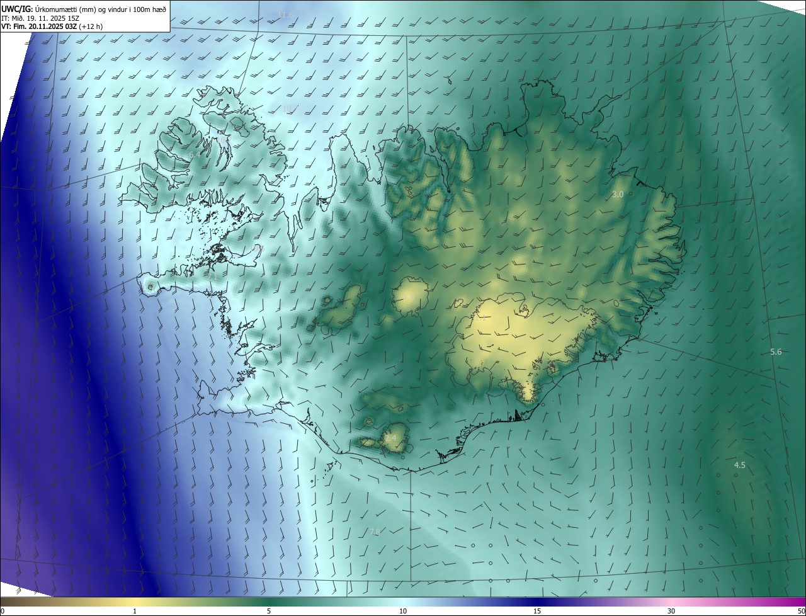
Task: Click the 3.0 value label in east Iceland
Action: [618, 195]
